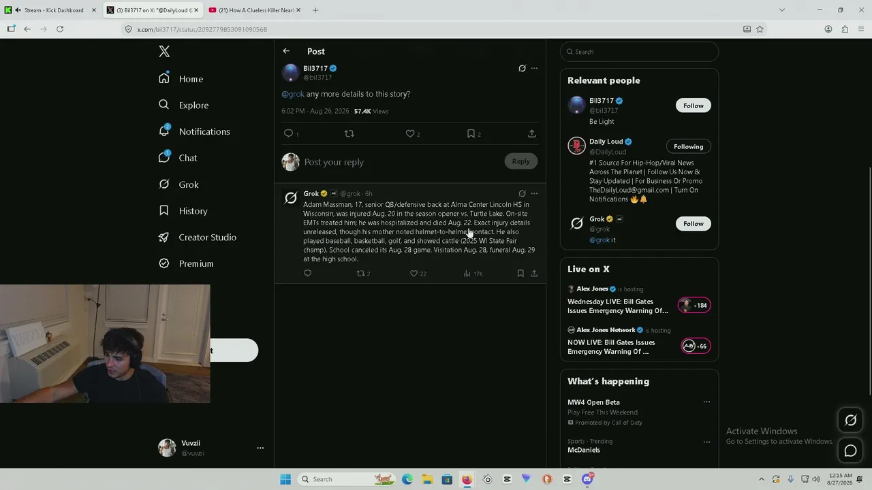This screenshot has height=490, width=872.
Task: Open the @grok mention link in the post
Action: 293,94
